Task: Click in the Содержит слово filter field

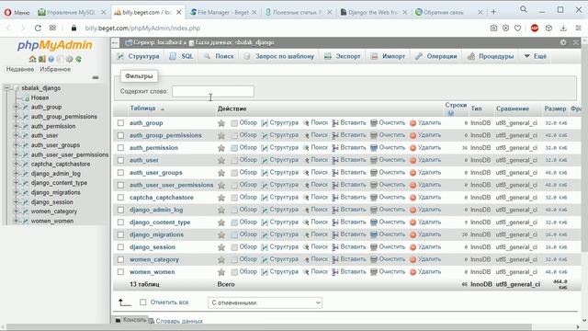Action: [213, 91]
